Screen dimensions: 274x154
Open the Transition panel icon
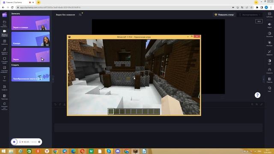[269, 80]
